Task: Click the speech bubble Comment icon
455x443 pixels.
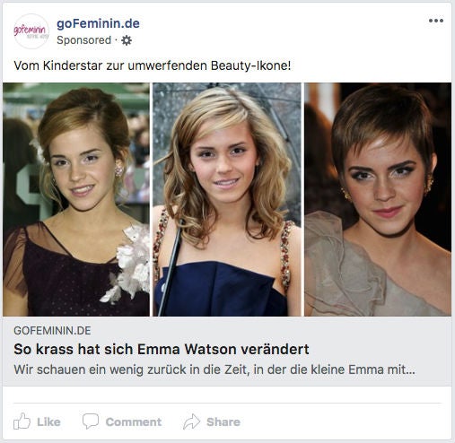Action: (x=91, y=421)
